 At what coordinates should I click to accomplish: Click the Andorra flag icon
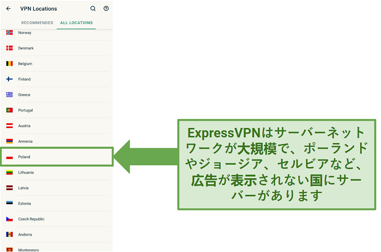(9, 235)
